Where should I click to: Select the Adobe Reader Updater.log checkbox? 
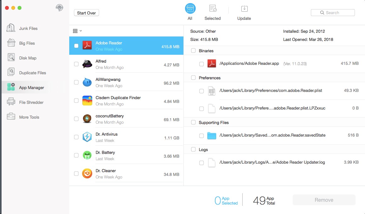coord(201,163)
